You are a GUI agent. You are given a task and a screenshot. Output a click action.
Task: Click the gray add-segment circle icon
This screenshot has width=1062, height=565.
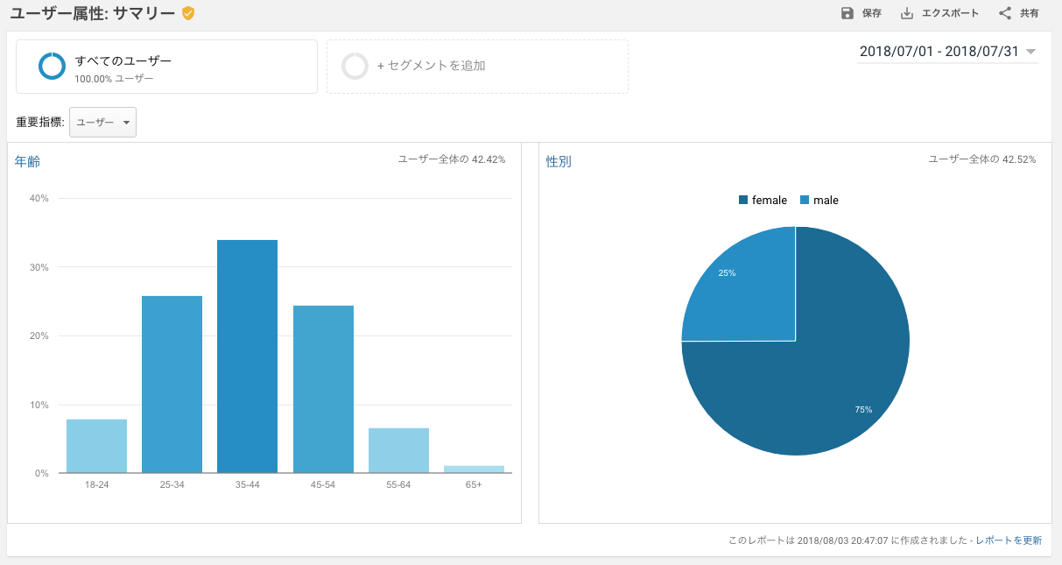pos(355,67)
